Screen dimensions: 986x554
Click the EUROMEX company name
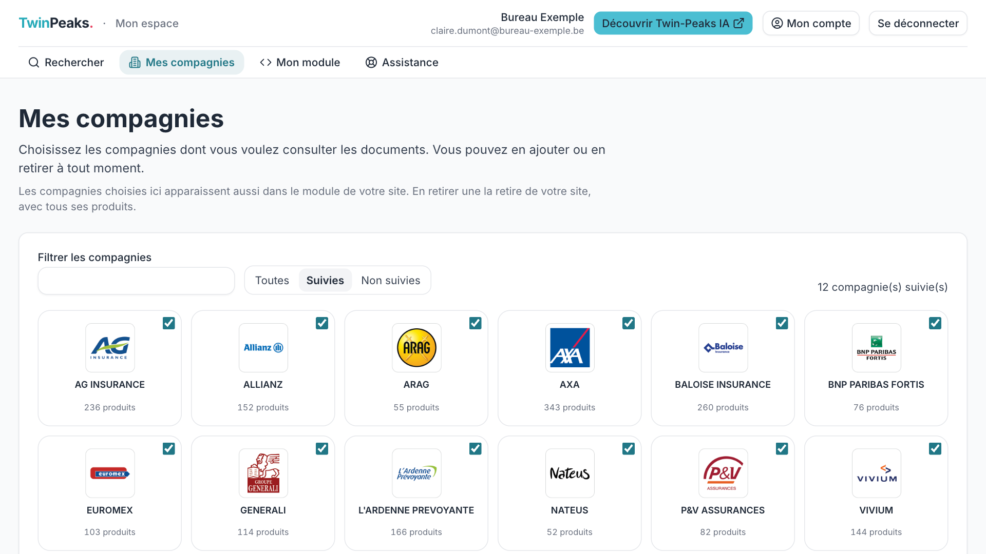[x=110, y=510]
